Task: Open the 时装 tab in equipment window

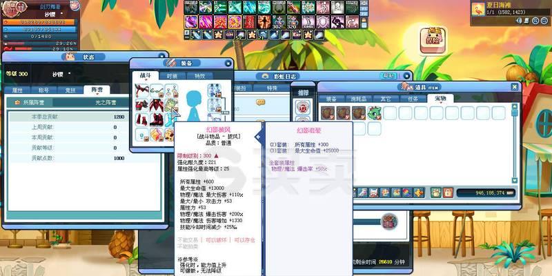Action: pos(172,76)
